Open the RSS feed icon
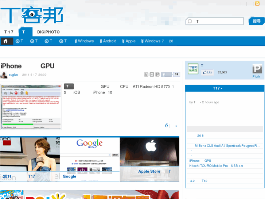The image size is (265, 199). tap(257, 4)
